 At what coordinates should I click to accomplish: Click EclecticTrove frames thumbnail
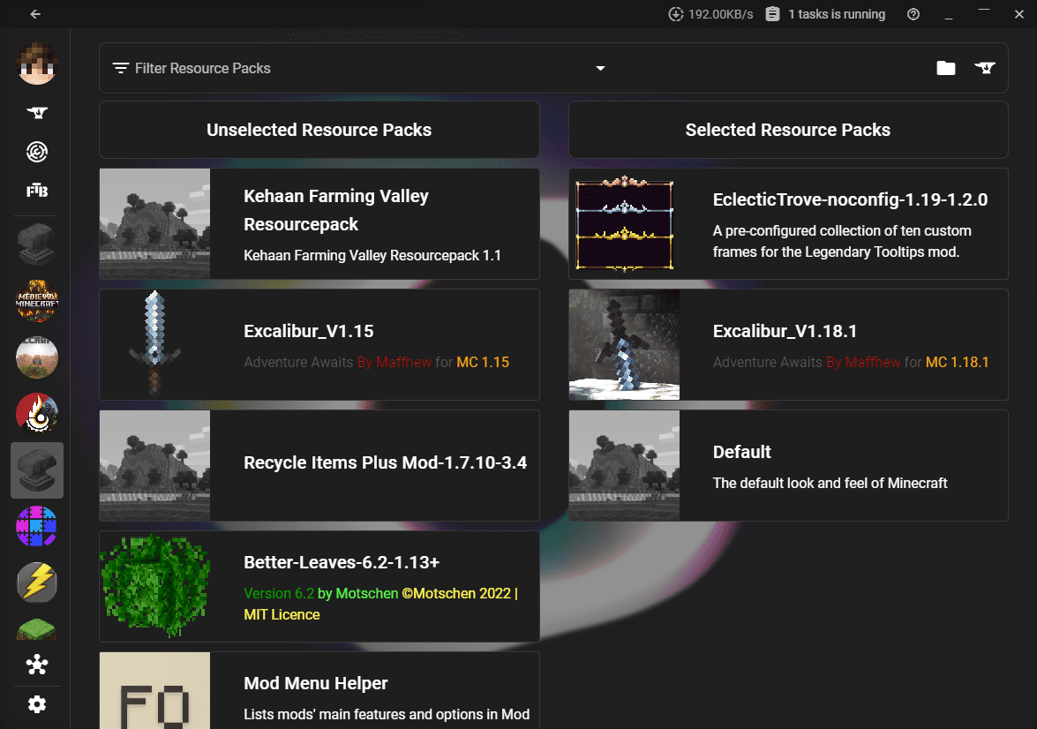click(x=624, y=223)
